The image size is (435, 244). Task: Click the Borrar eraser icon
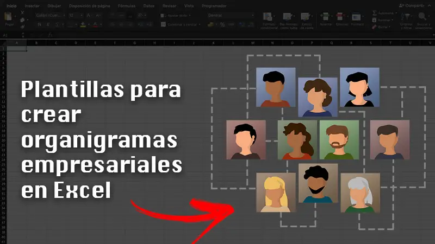point(375,27)
